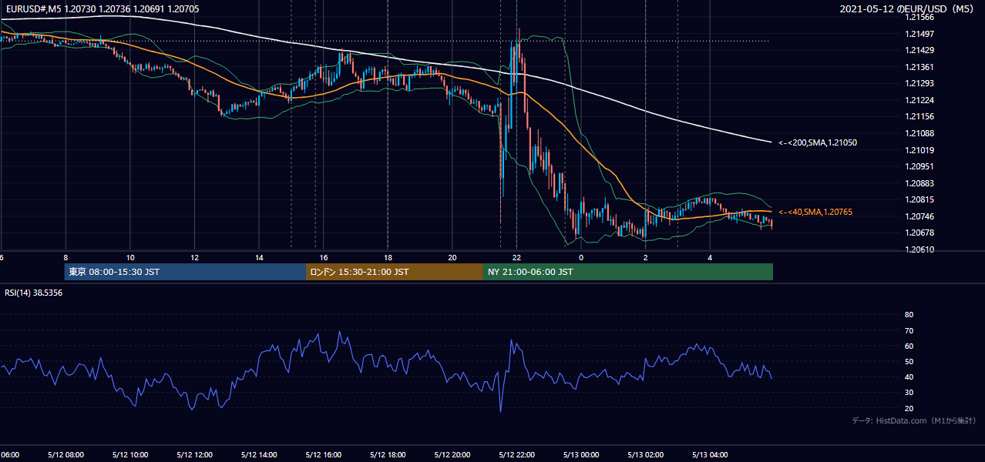Click the 5/13 00:00 time label
985x462 pixels.
click(x=582, y=454)
